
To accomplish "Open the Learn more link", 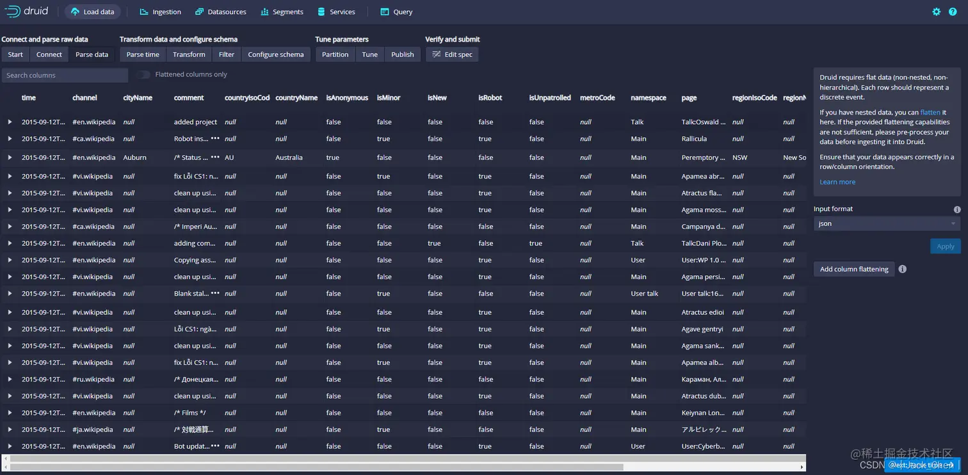I will pos(837,182).
